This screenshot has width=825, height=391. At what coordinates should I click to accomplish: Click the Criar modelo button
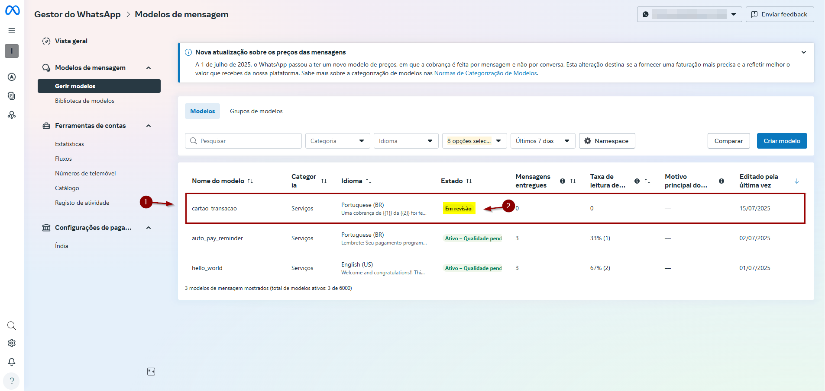coord(782,141)
